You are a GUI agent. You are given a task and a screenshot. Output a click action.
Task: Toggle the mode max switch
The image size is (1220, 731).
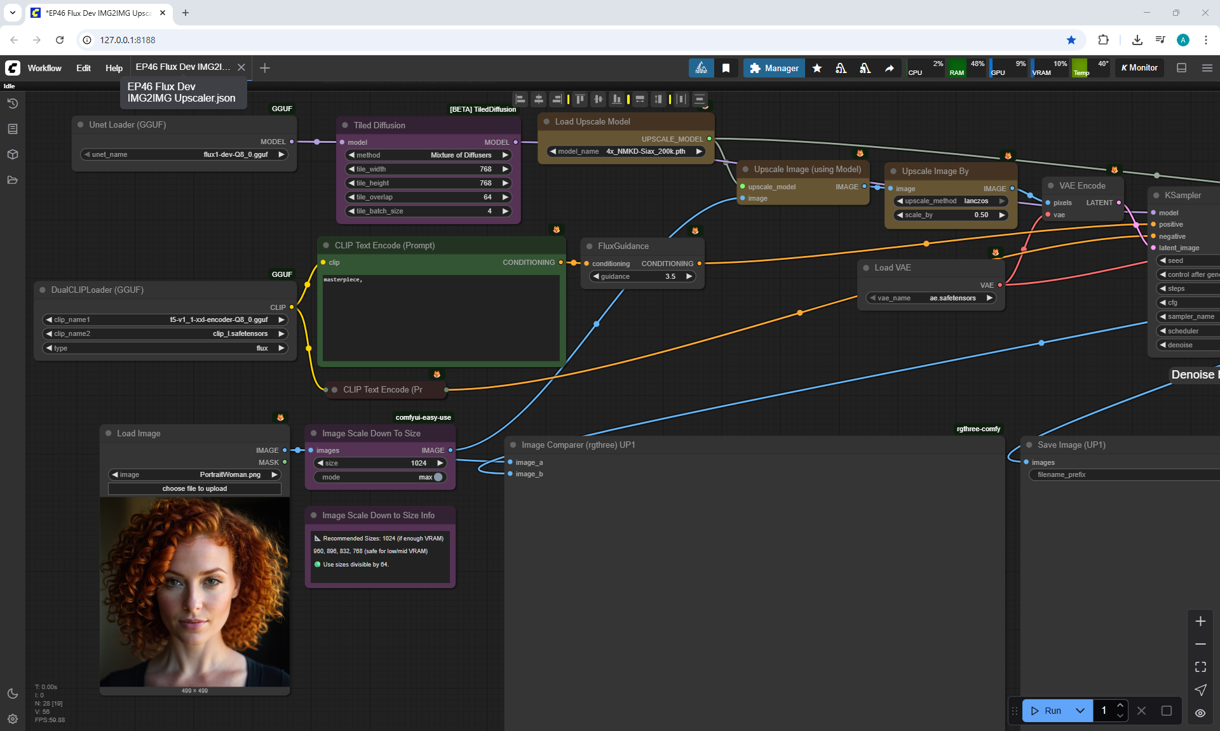(x=437, y=477)
